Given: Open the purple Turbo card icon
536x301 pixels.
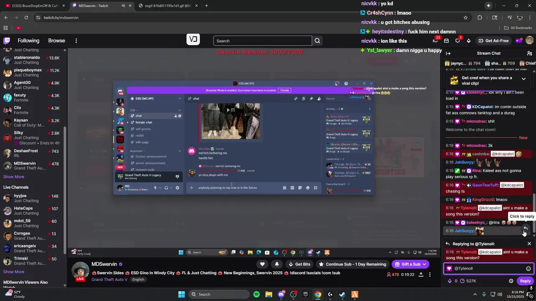Looking at the screenshot, I should 518,41.
